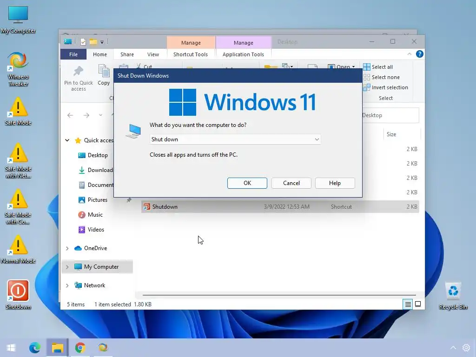Open the Recycle Bin icon
This screenshot has height=357, width=476.
coord(453,296)
